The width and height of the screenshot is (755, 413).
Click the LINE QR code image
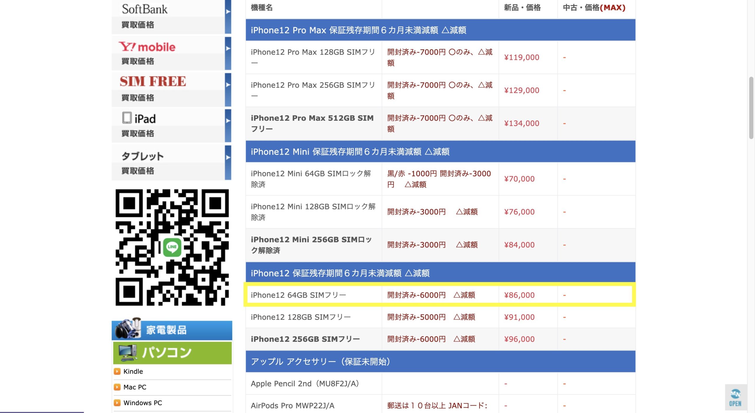[172, 247]
